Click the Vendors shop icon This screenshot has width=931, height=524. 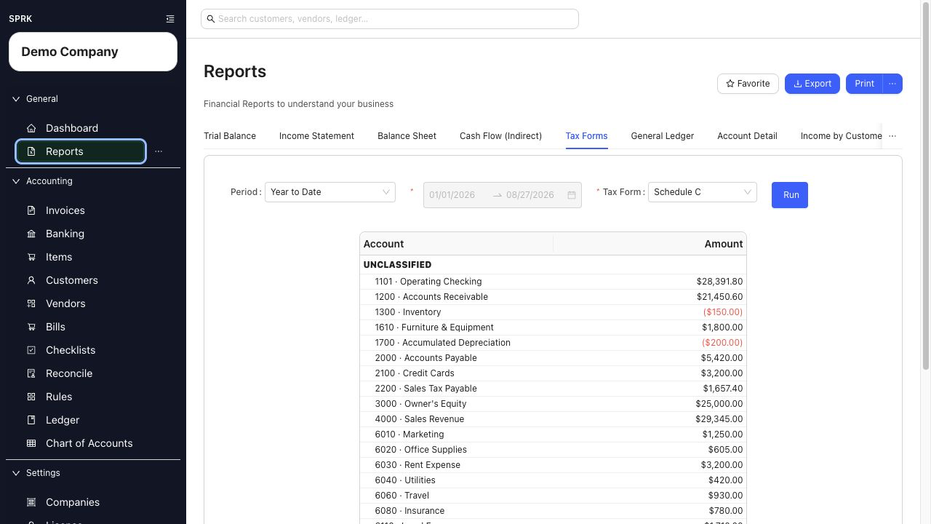tap(31, 303)
